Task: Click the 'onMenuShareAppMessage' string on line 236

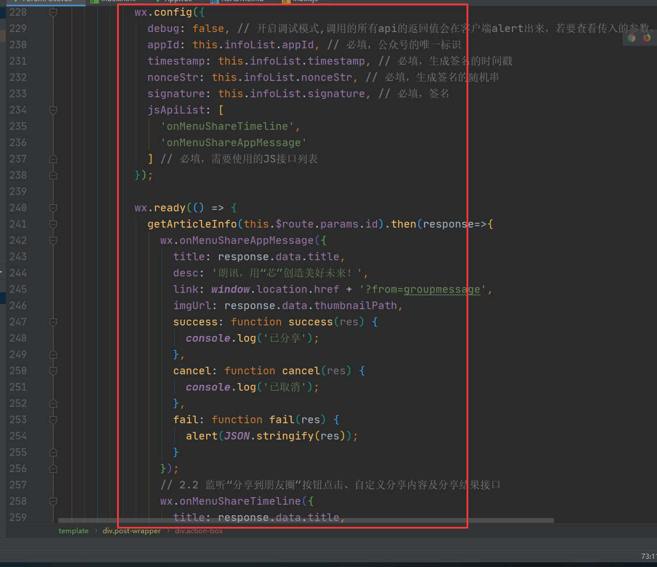Action: coord(234,143)
